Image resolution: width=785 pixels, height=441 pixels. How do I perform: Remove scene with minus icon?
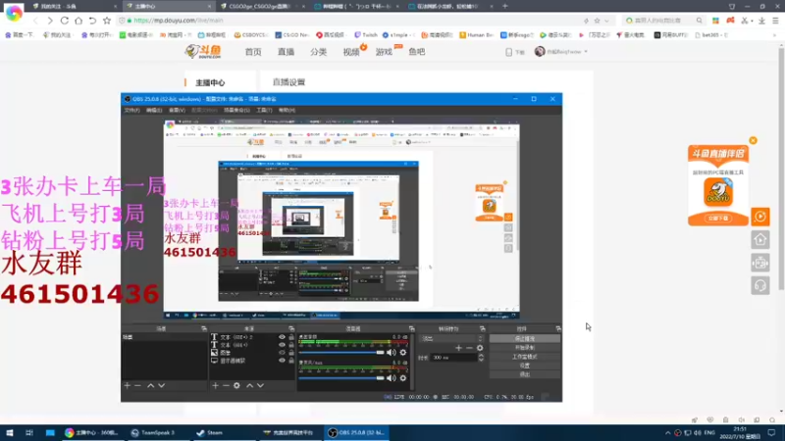point(137,385)
